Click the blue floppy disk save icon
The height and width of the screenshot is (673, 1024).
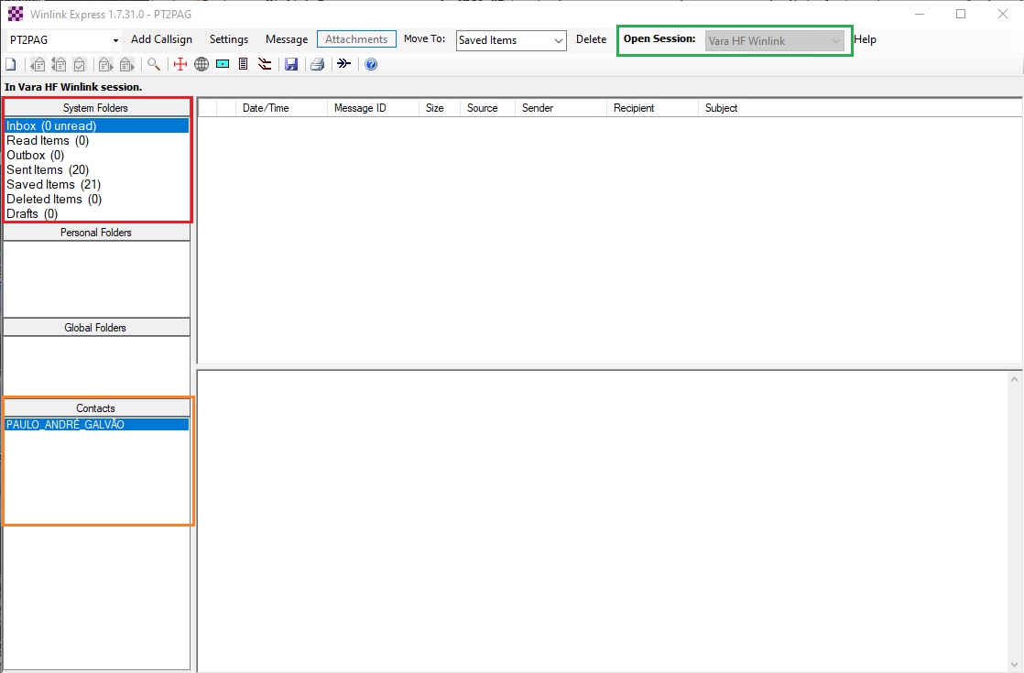click(291, 64)
